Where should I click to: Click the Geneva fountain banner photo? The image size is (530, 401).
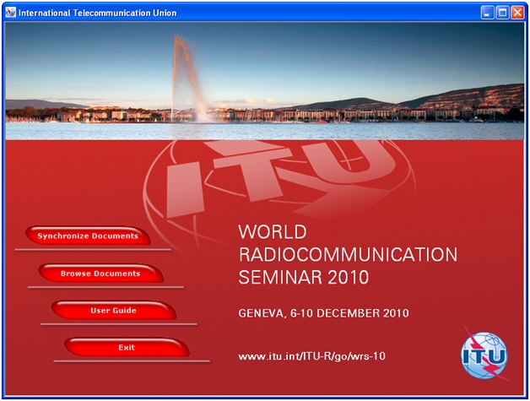(265, 81)
